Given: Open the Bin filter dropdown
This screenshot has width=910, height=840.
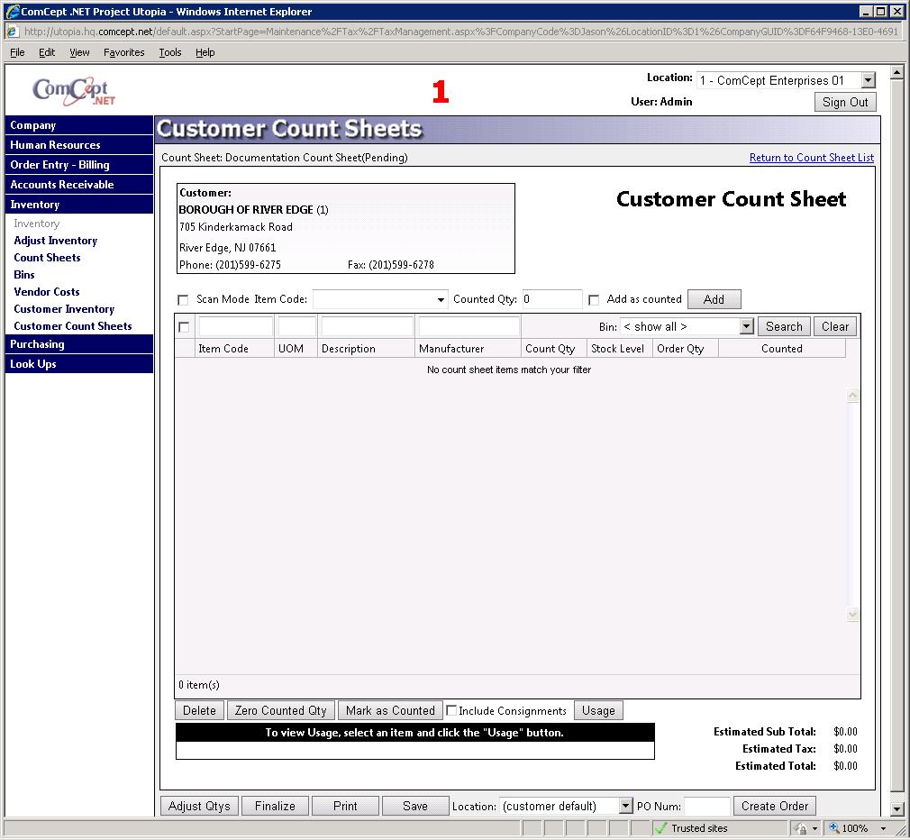Looking at the screenshot, I should pos(746,327).
